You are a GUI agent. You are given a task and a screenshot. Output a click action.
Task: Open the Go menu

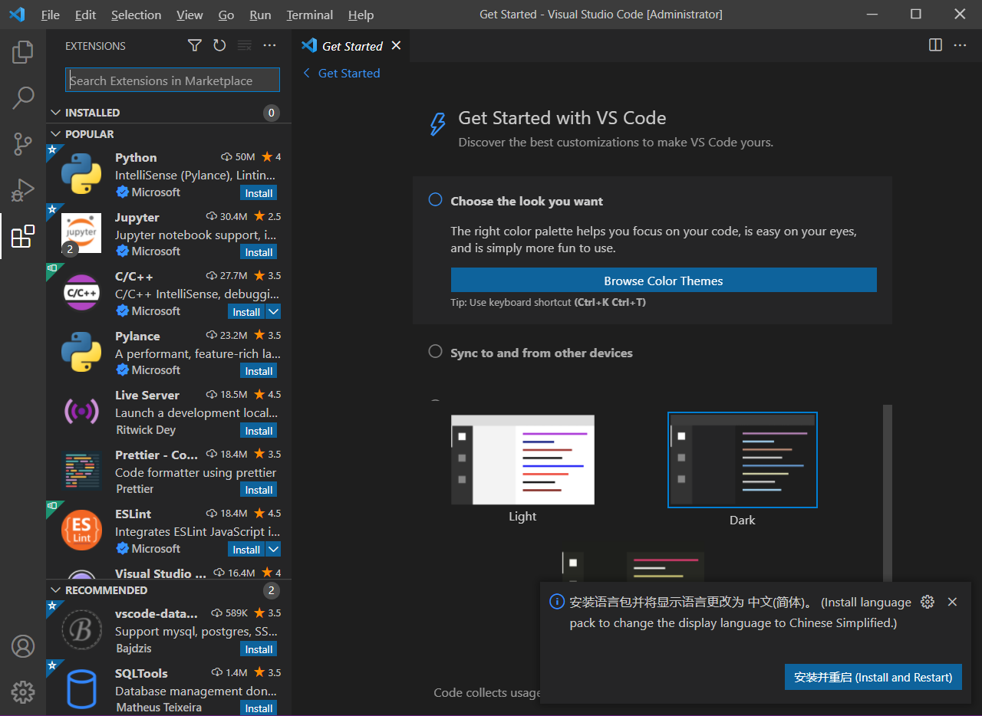click(x=226, y=15)
